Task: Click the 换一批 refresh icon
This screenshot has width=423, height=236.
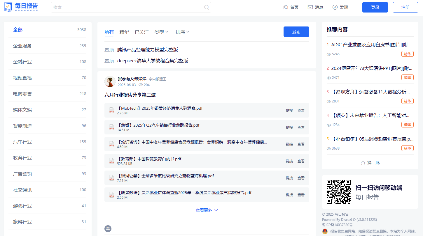Action: click(x=363, y=163)
